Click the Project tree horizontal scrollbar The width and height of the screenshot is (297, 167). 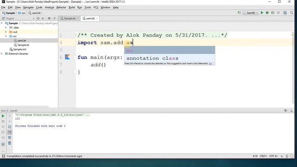pyautogui.click(x=24, y=107)
